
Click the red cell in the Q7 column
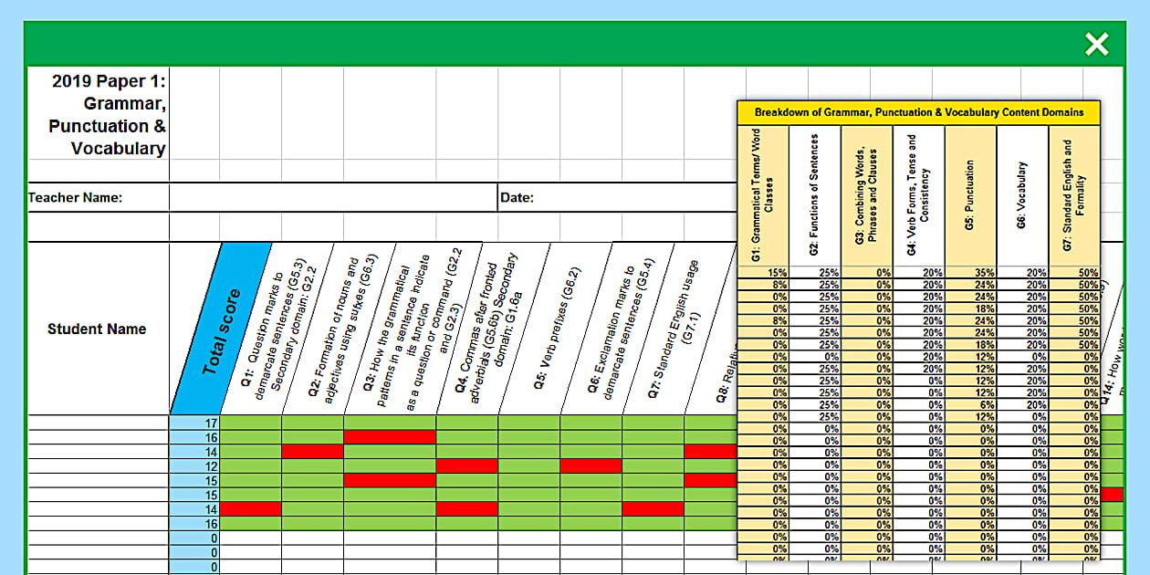tap(653, 509)
